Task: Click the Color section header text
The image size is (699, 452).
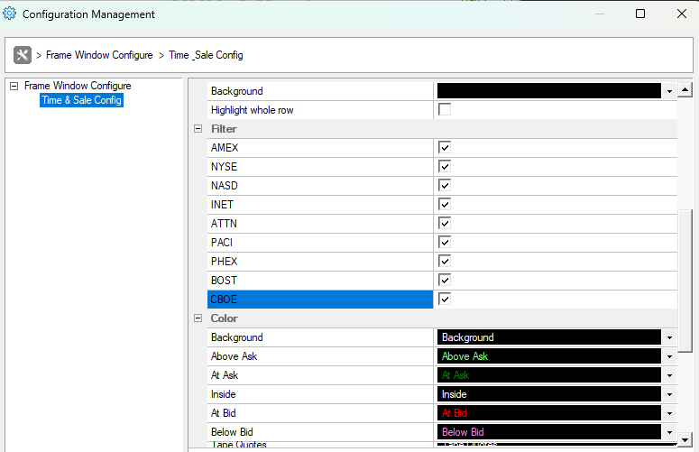Action: click(x=225, y=318)
